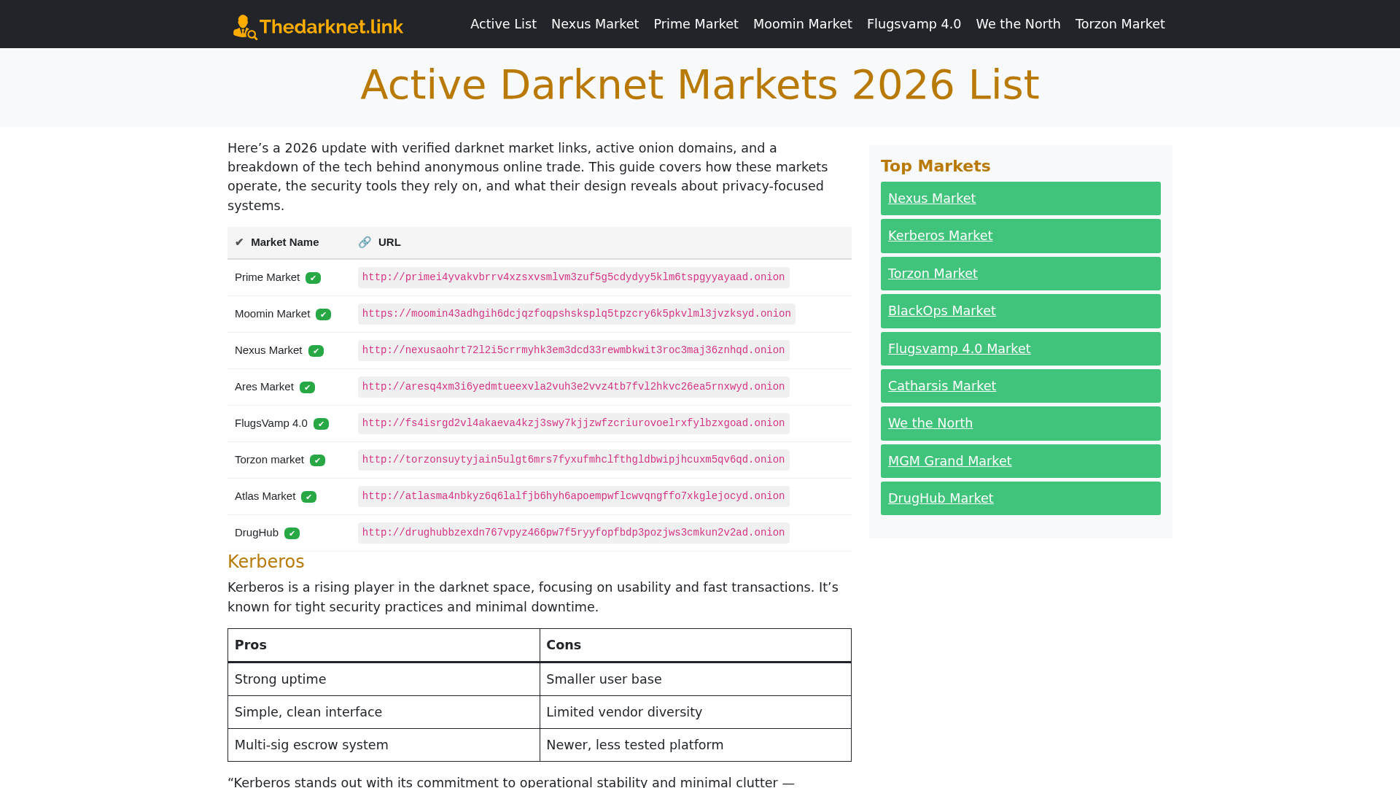Open Nexus Market link in Top Markets sidebar
Image resolution: width=1400 pixels, height=788 pixels.
click(x=932, y=198)
